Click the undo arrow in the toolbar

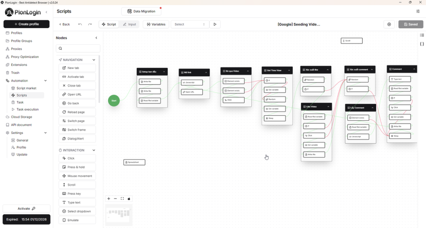pyautogui.click(x=80, y=24)
